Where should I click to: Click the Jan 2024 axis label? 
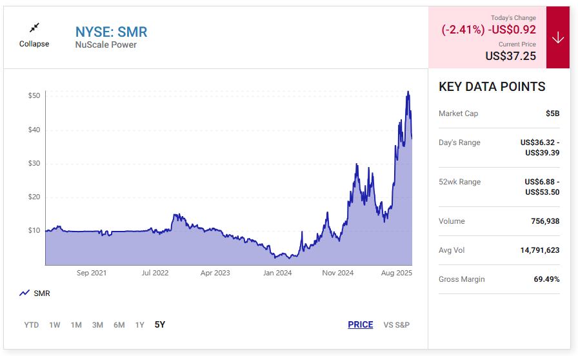click(x=277, y=273)
